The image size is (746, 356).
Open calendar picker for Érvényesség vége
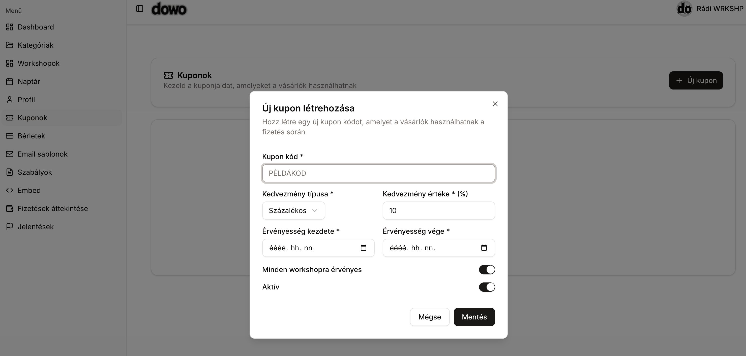484,248
